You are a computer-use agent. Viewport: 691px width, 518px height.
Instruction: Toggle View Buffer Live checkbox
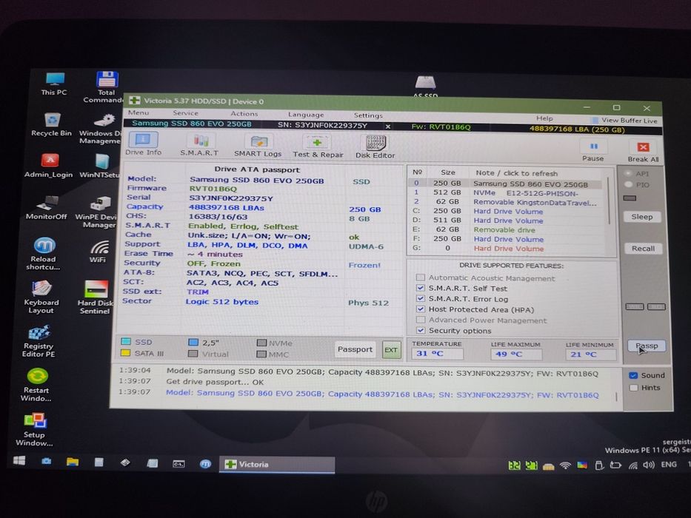pyautogui.click(x=595, y=120)
